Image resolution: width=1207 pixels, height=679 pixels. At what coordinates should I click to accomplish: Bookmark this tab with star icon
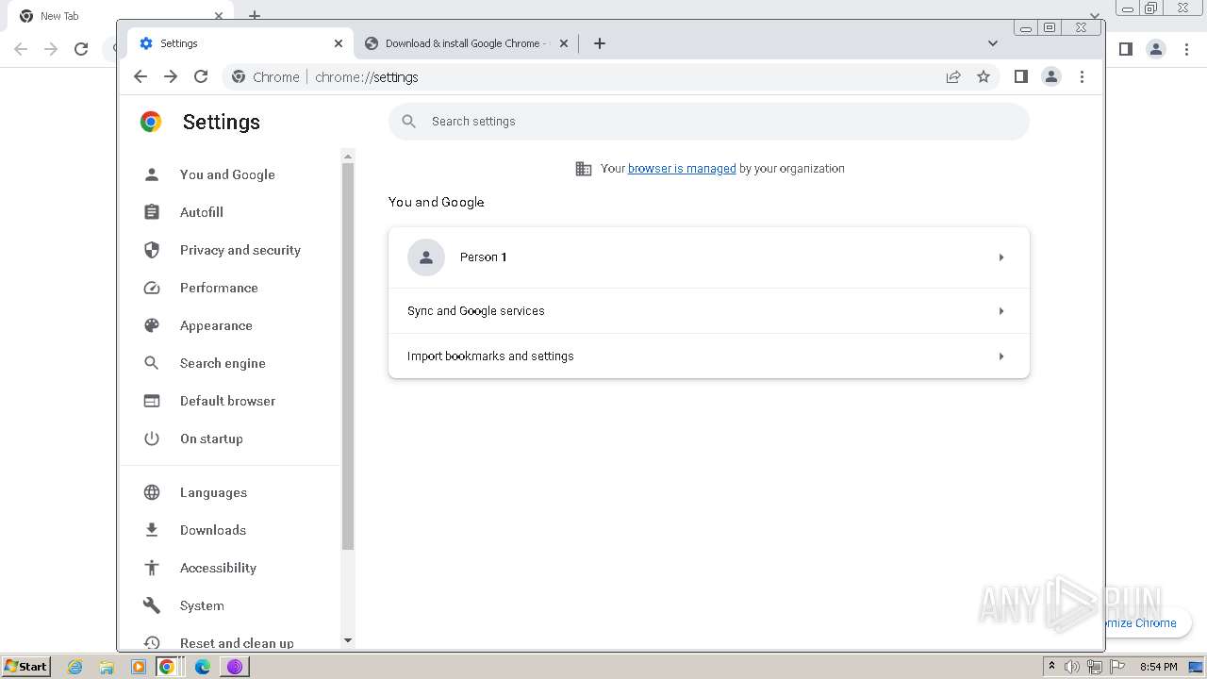click(984, 76)
